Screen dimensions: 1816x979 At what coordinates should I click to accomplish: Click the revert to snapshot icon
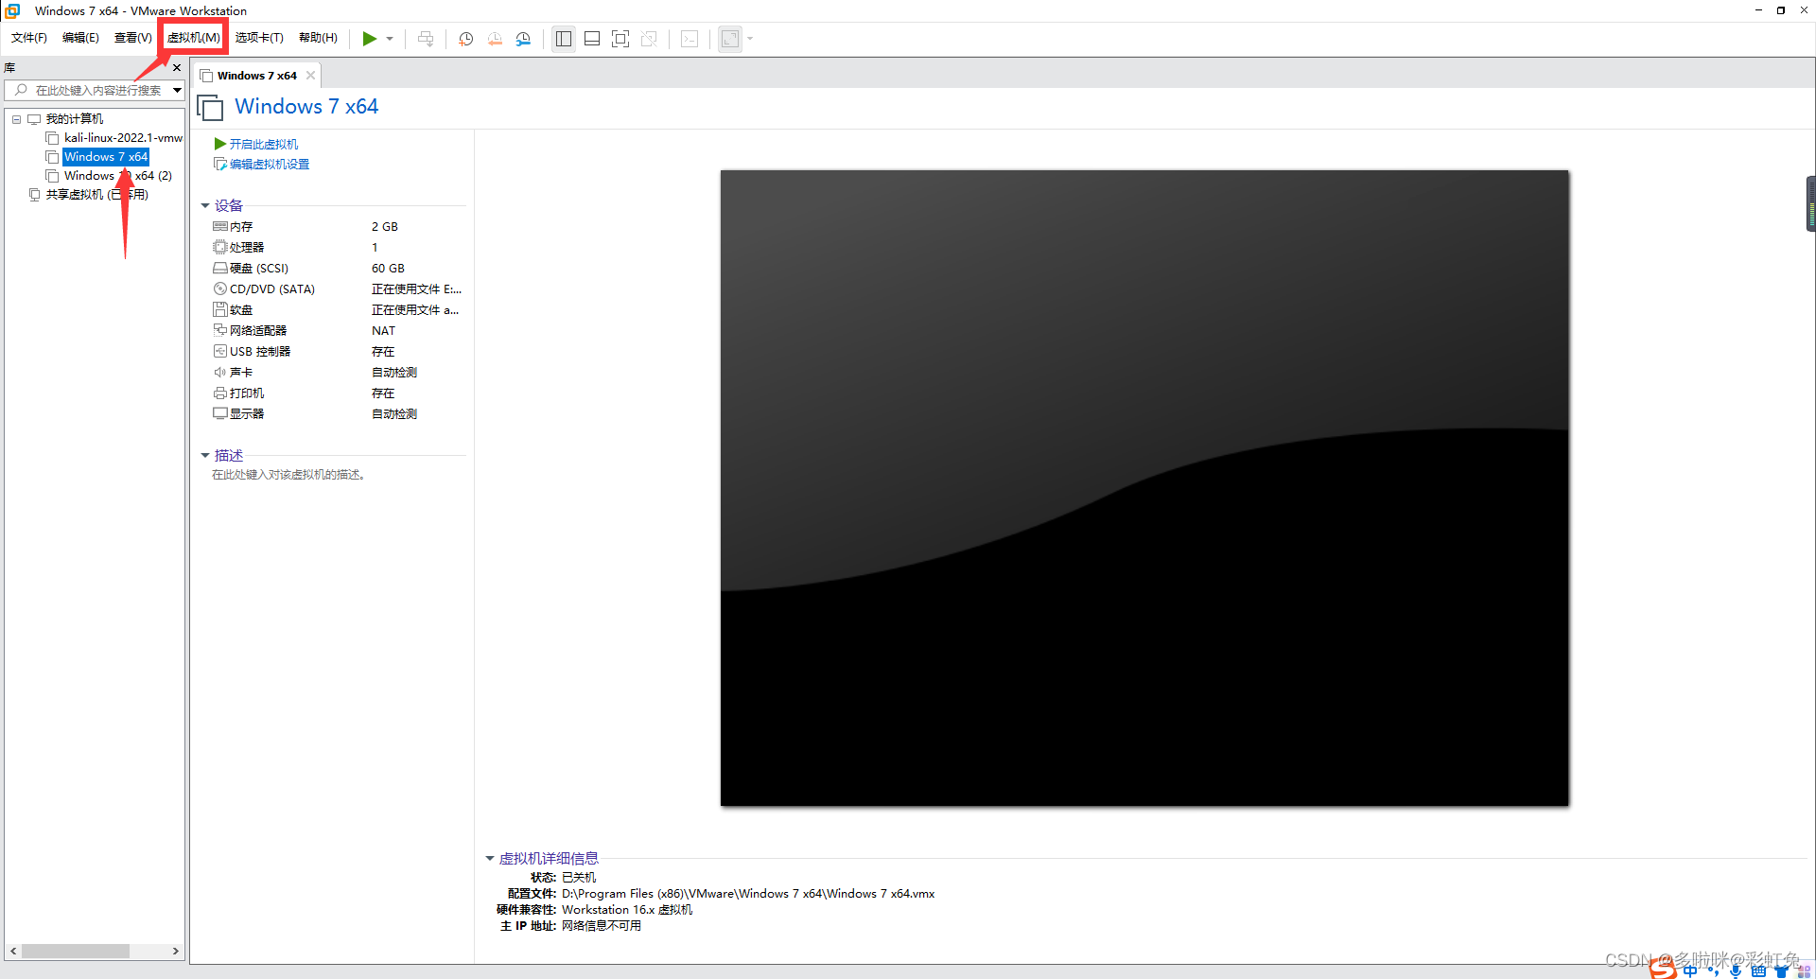click(x=495, y=39)
